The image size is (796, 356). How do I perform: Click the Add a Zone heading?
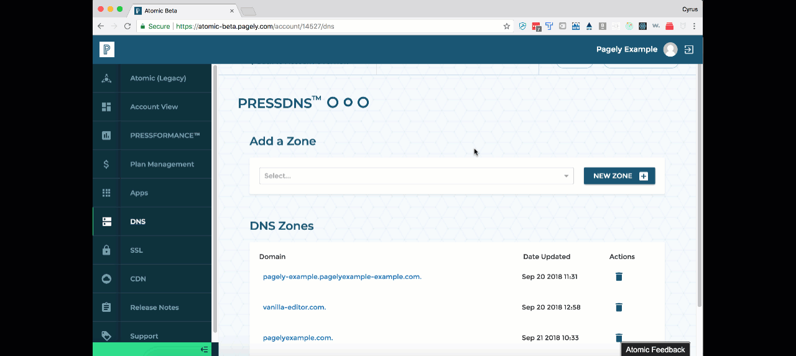(283, 141)
